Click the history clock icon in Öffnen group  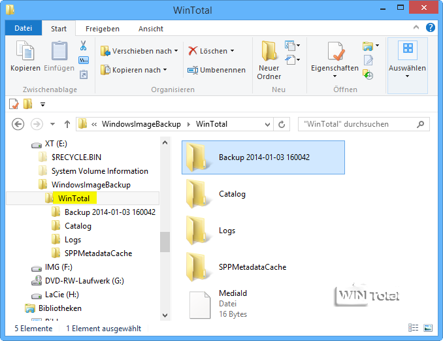coord(368,74)
